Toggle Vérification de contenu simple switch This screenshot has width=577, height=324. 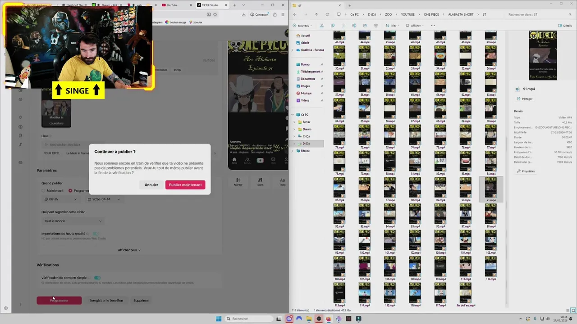(97, 278)
